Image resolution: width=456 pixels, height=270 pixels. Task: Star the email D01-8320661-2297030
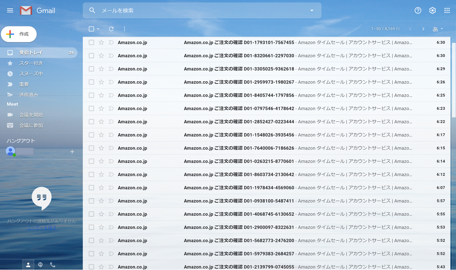coord(101,56)
